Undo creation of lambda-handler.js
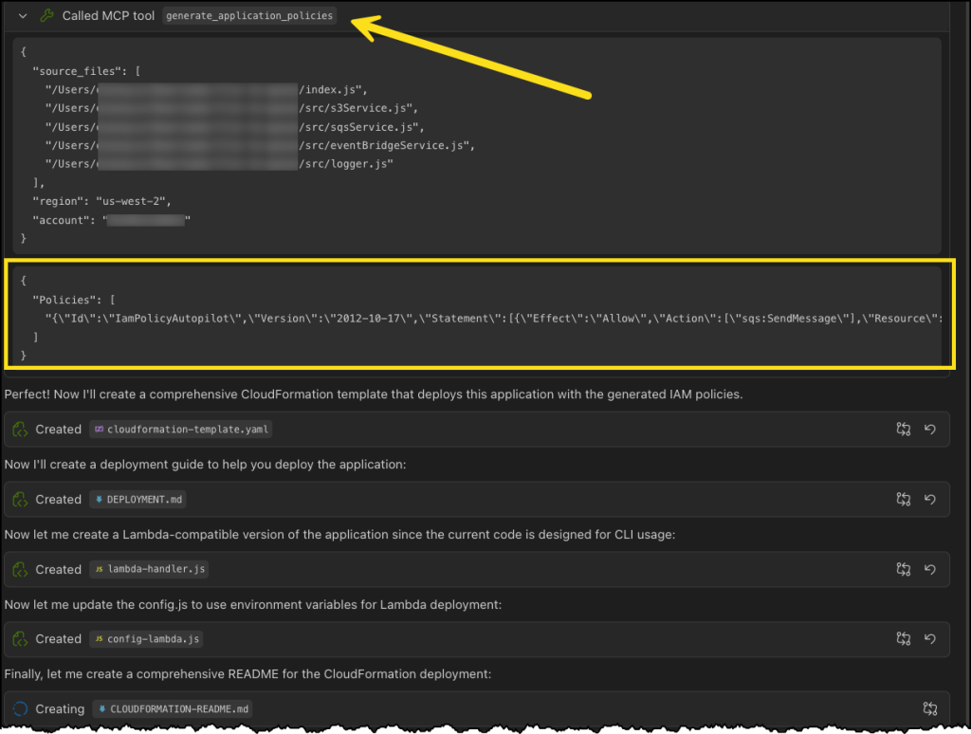 click(x=930, y=569)
